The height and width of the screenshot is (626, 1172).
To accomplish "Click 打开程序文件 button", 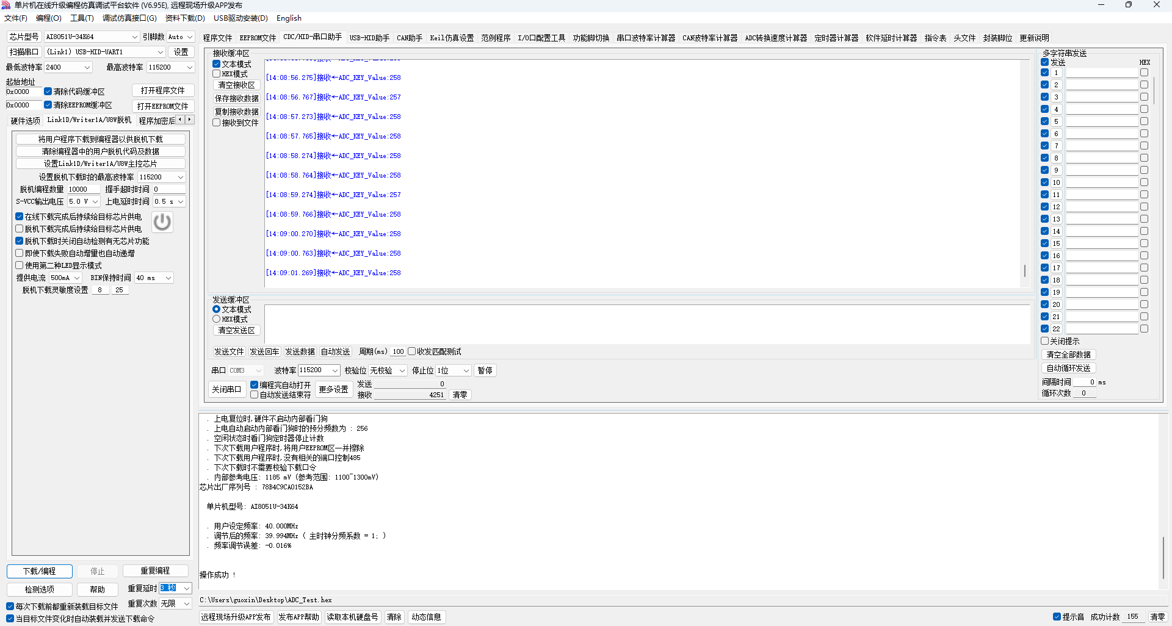I will pos(163,90).
